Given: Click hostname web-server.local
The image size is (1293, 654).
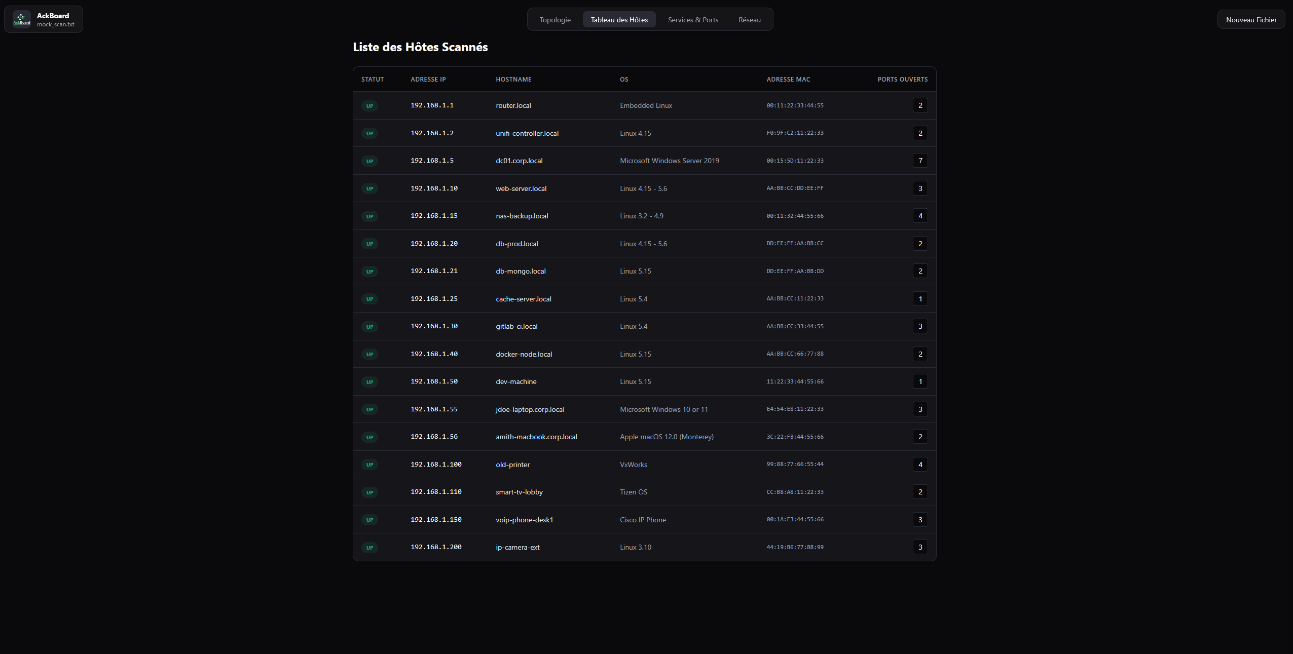Looking at the screenshot, I should pyautogui.click(x=521, y=188).
